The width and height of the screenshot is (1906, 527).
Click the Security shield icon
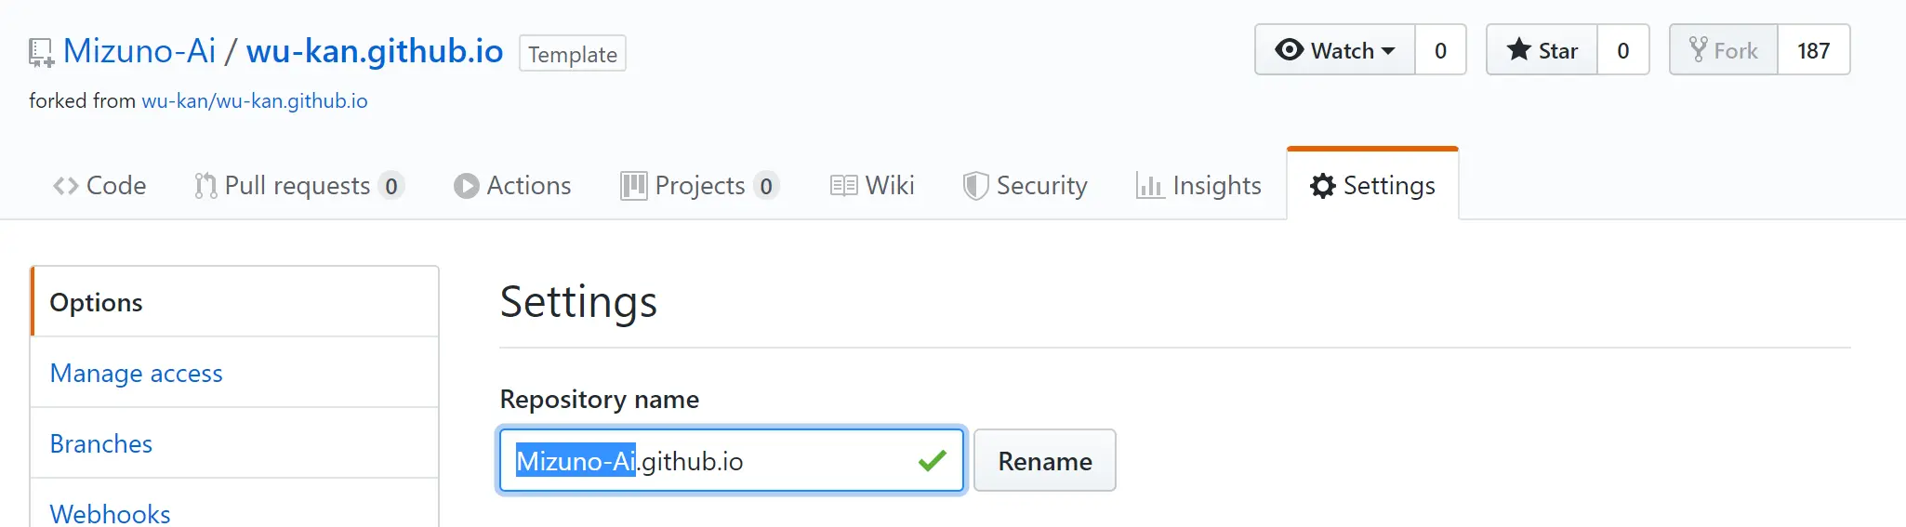click(x=975, y=186)
